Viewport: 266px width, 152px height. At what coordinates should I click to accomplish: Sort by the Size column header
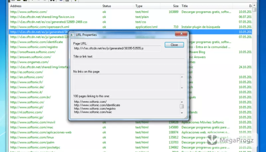coord(170,6)
